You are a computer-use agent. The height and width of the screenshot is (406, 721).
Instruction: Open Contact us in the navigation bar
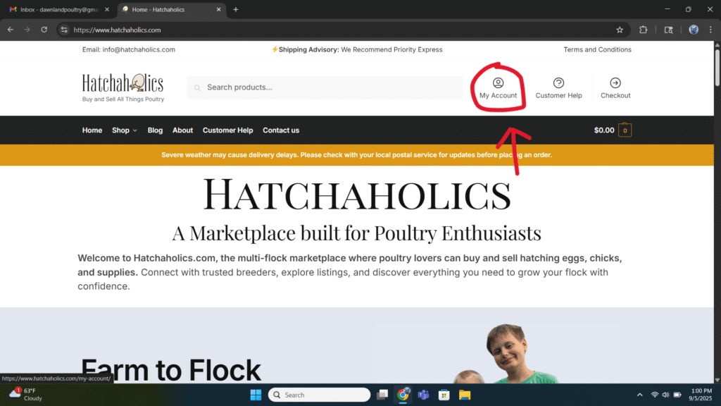point(281,130)
